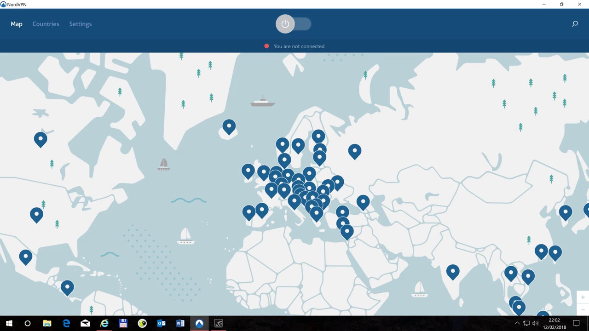Open Outlook from the taskbar
Screen dimensions: 589x331
coord(161,324)
